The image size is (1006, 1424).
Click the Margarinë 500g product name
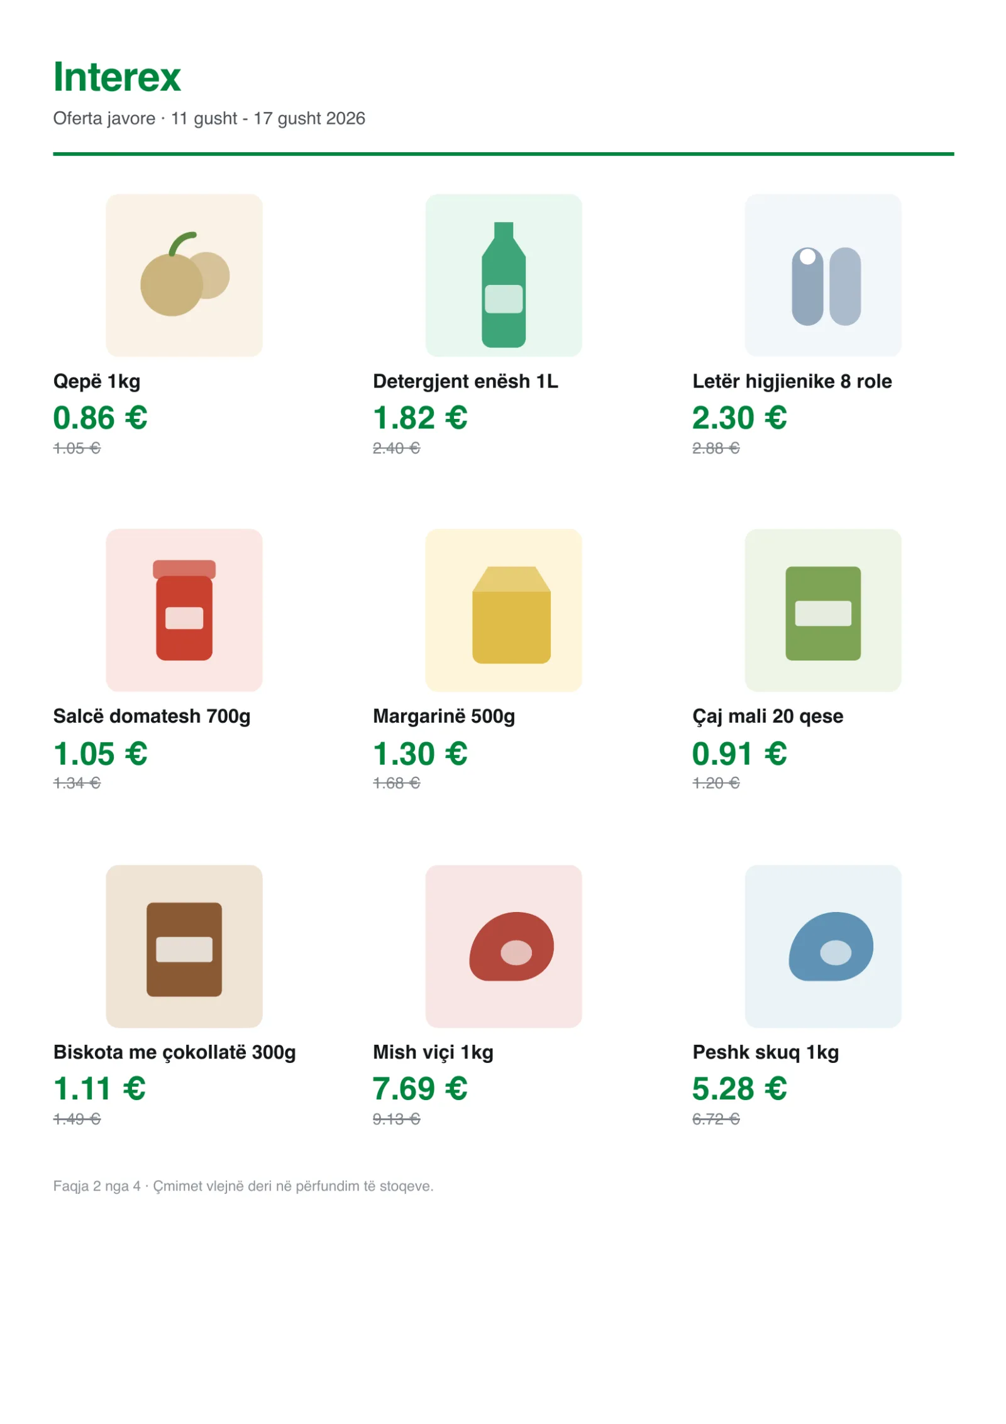(x=443, y=716)
